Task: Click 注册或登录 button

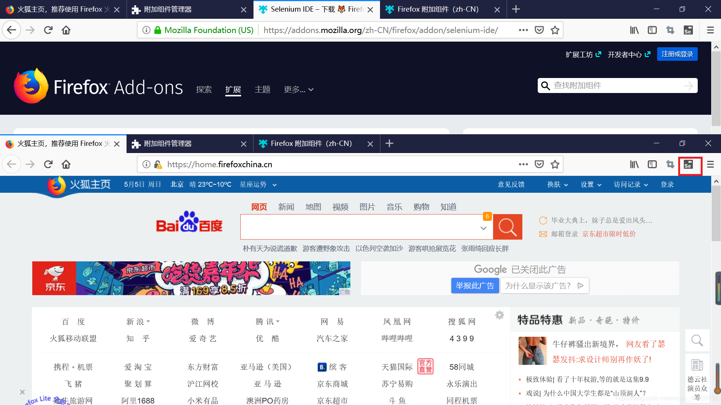Action: (x=677, y=54)
